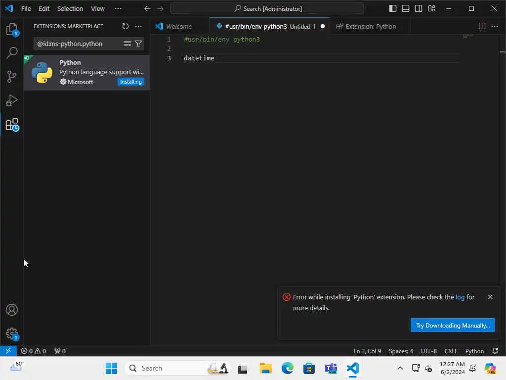Close the Python install error notification
Image resolution: width=506 pixels, height=380 pixels.
(x=490, y=297)
